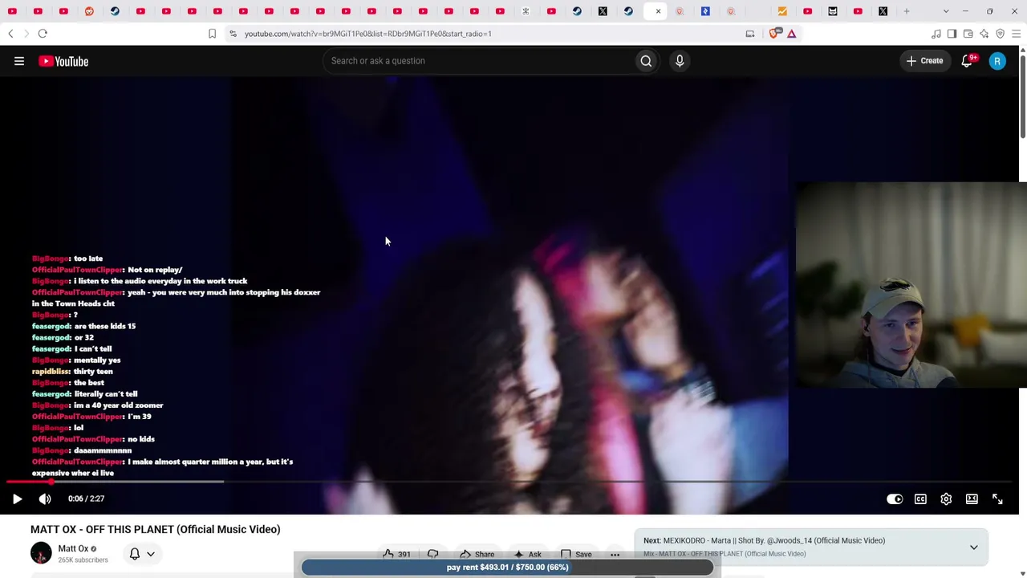The width and height of the screenshot is (1027, 578).
Task: Click the '0:06 / 2:27' time display
Action: 87,499
